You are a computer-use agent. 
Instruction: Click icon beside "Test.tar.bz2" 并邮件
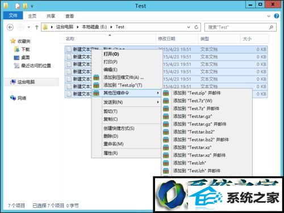(x=166, y=140)
